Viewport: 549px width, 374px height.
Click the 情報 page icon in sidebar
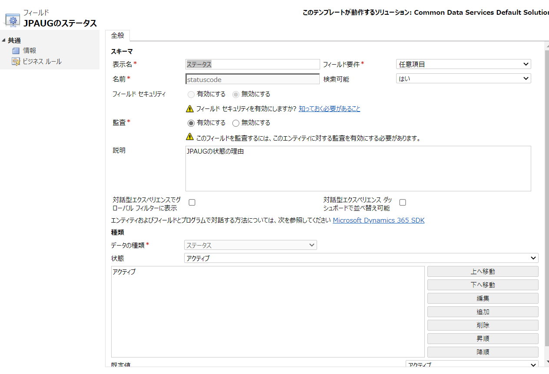point(16,51)
